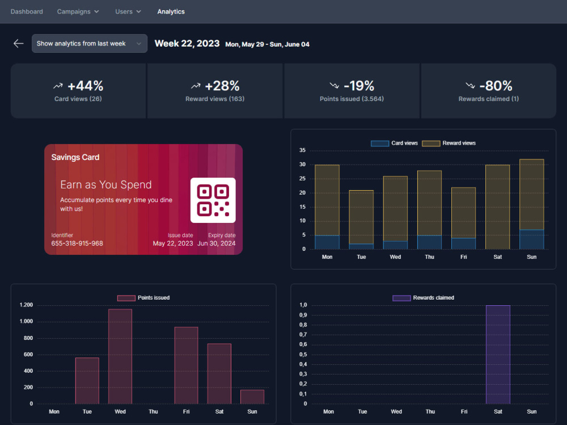The height and width of the screenshot is (425, 567).
Task: Select the Analytics tab
Action: click(x=171, y=11)
